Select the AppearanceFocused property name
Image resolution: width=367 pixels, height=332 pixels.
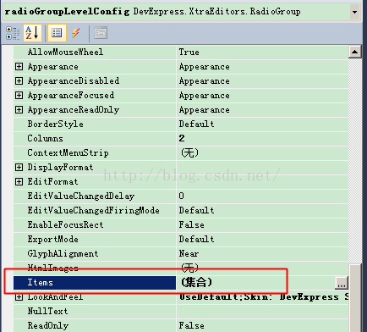[x=71, y=96]
